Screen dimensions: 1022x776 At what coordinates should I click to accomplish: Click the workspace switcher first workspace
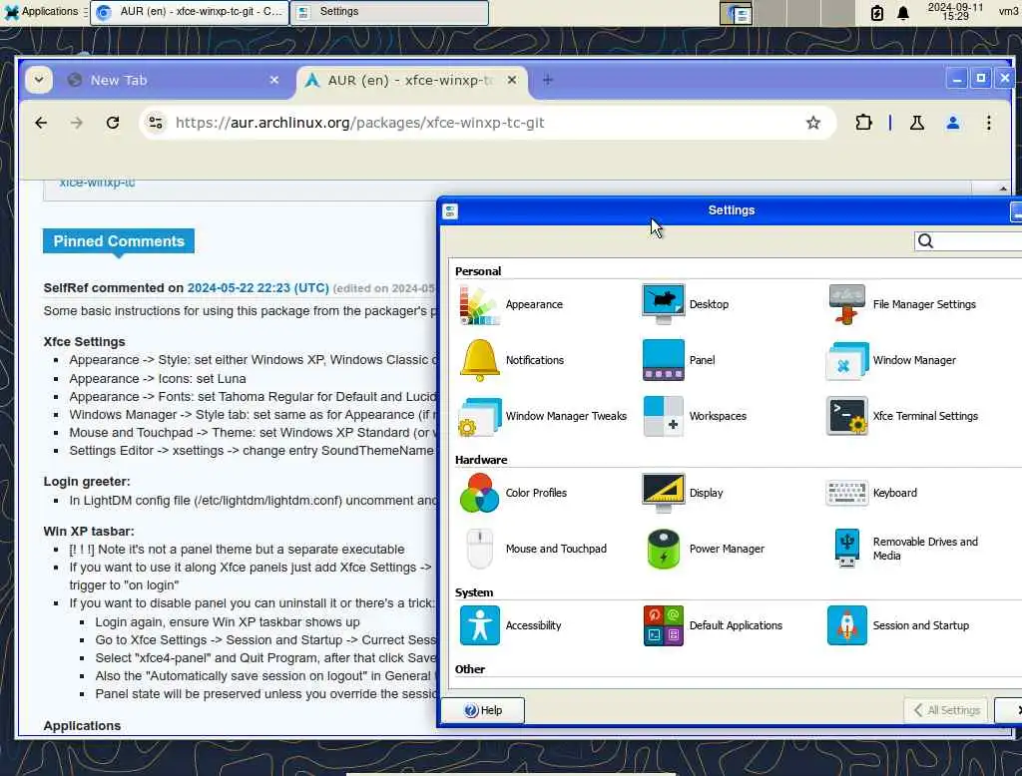point(736,13)
